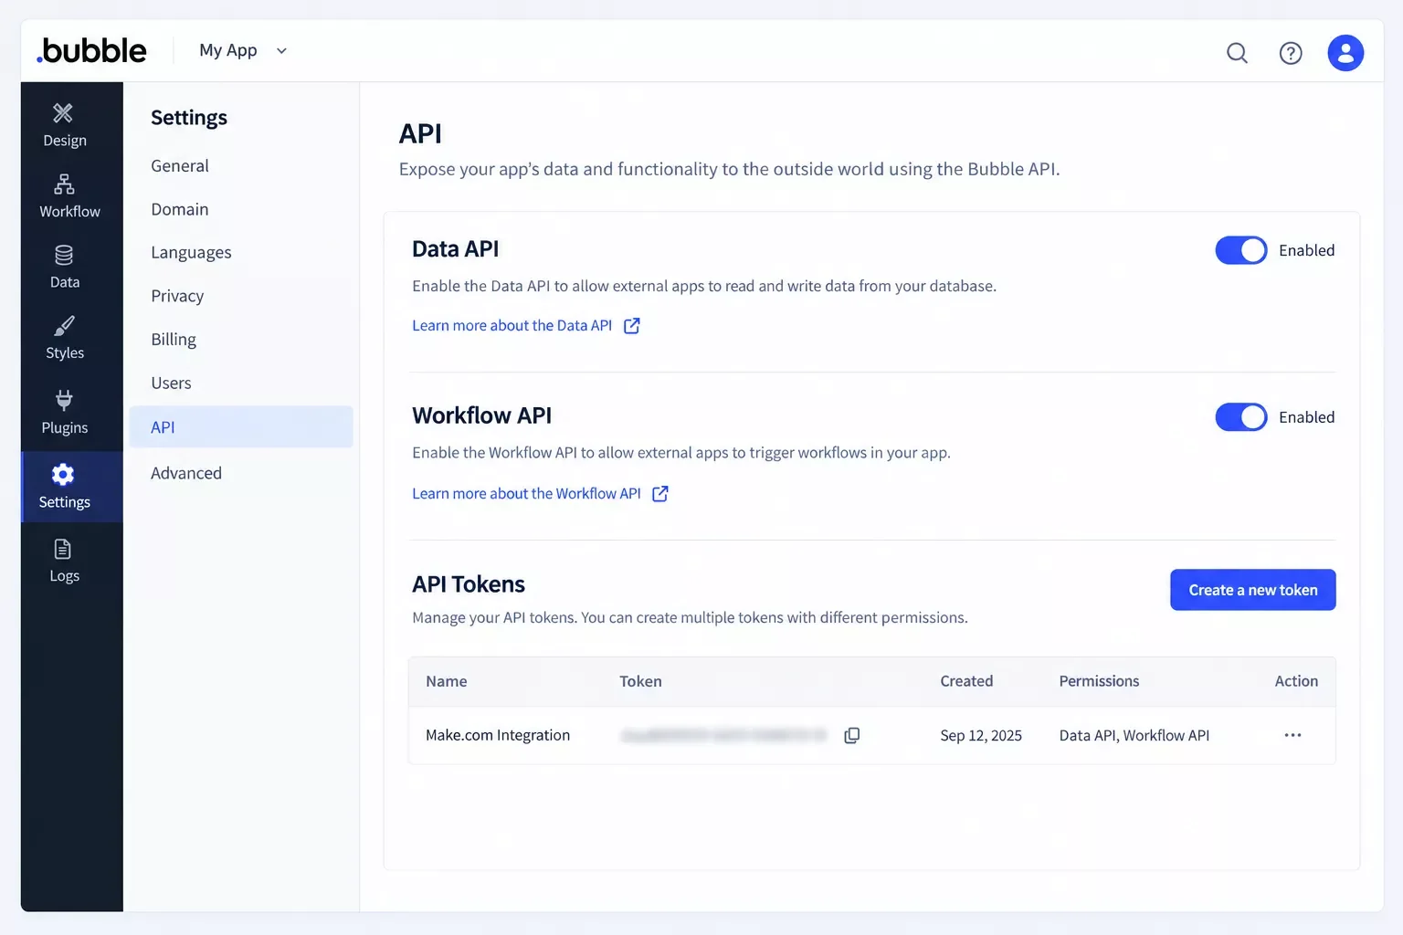The image size is (1403, 935).
Task: Expand the My App dropdown
Action: click(x=243, y=50)
